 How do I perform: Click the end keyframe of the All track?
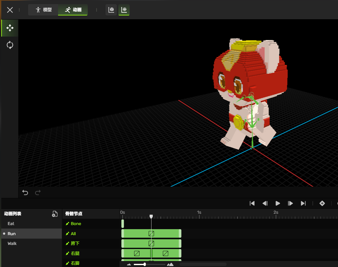click(180, 234)
